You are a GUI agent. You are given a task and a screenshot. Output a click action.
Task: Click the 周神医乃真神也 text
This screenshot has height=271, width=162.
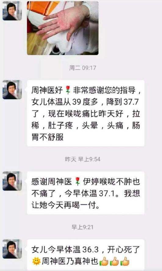pos(70,262)
